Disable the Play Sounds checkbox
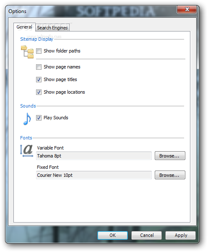The image size is (208, 252). tap(39, 118)
